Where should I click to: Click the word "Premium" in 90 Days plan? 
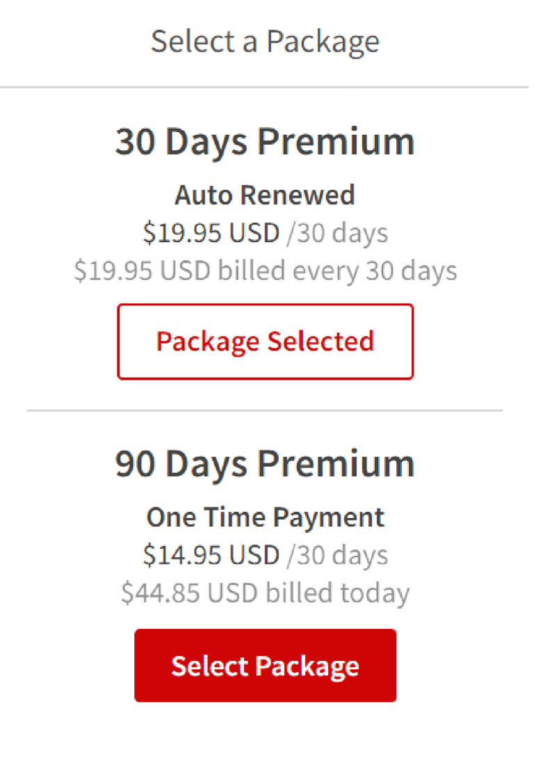click(x=337, y=464)
